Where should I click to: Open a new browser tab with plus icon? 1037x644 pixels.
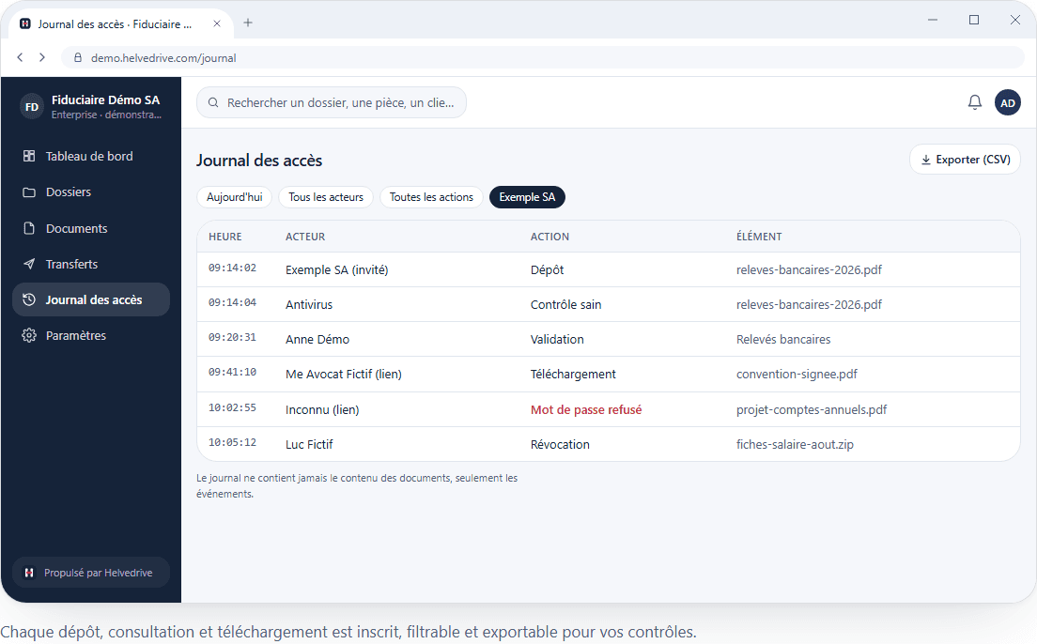(248, 23)
